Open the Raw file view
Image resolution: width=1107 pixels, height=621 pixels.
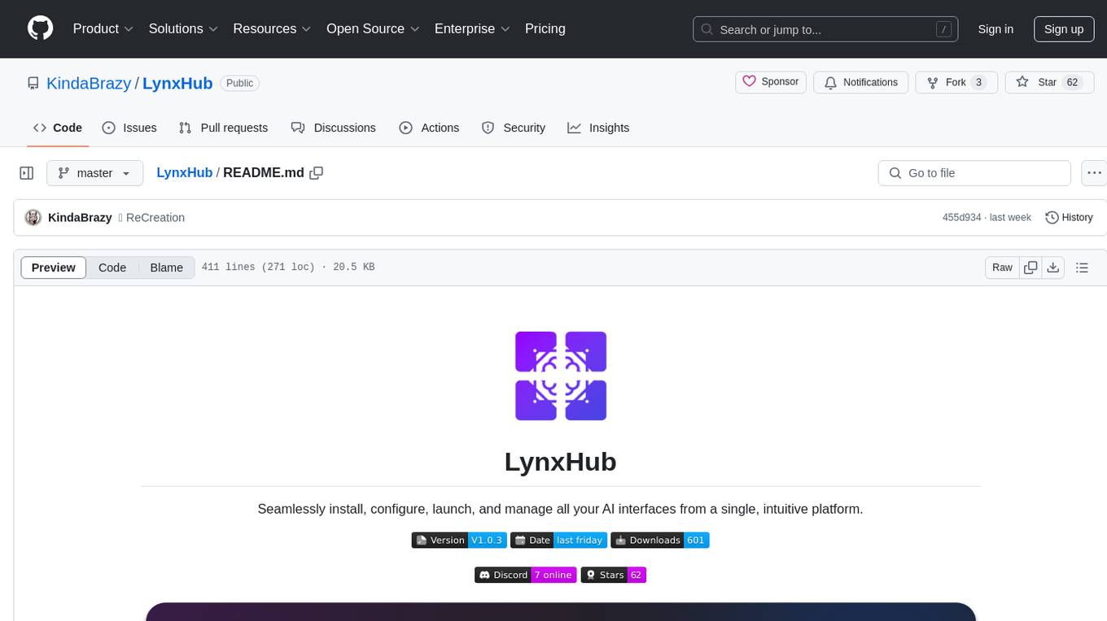pyautogui.click(x=1002, y=267)
